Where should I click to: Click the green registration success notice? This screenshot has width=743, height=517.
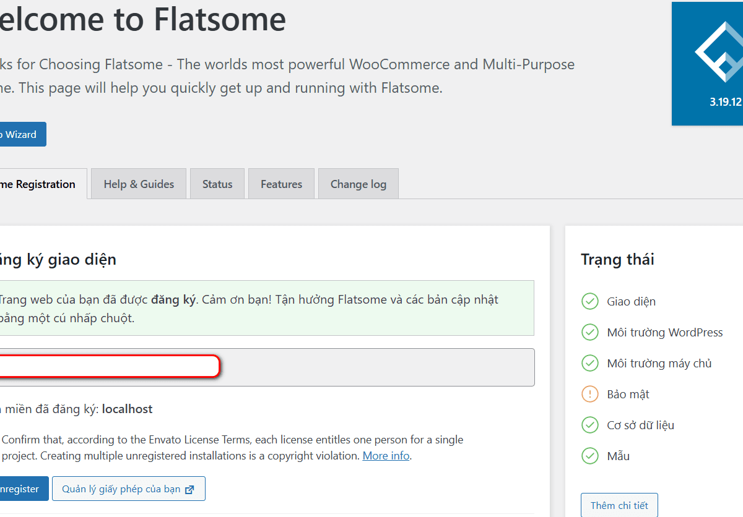(267, 308)
